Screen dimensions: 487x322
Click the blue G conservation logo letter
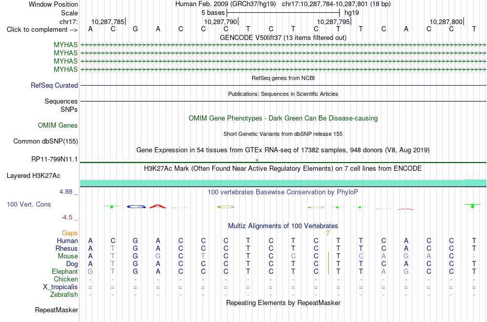point(136,207)
